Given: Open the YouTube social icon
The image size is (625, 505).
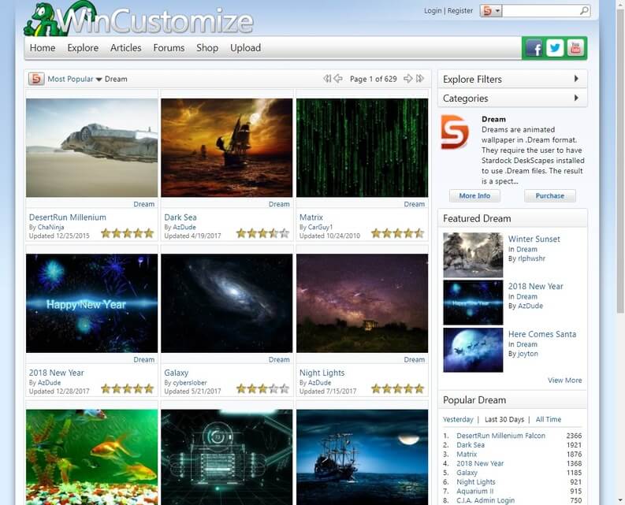Looking at the screenshot, I should [x=575, y=48].
